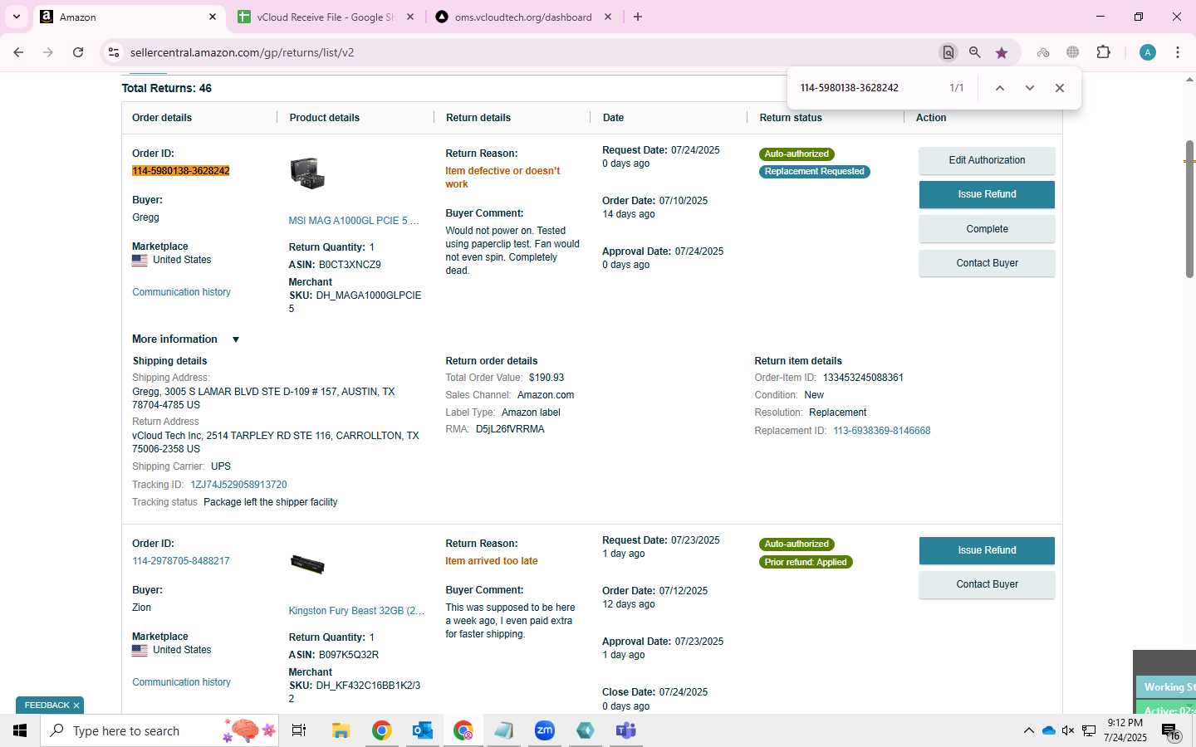Open Replacement ID 113-6938369-8146668
The image size is (1196, 747).
[881, 431]
